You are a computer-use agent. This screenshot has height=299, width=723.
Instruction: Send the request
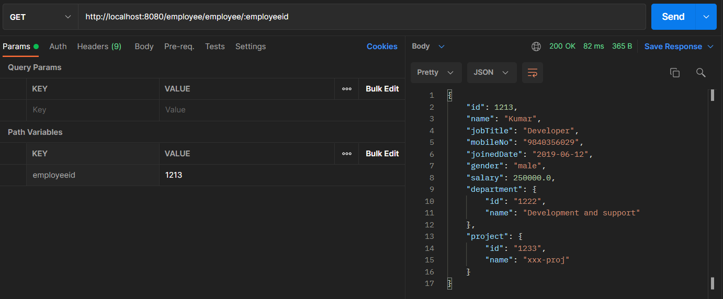[673, 17]
